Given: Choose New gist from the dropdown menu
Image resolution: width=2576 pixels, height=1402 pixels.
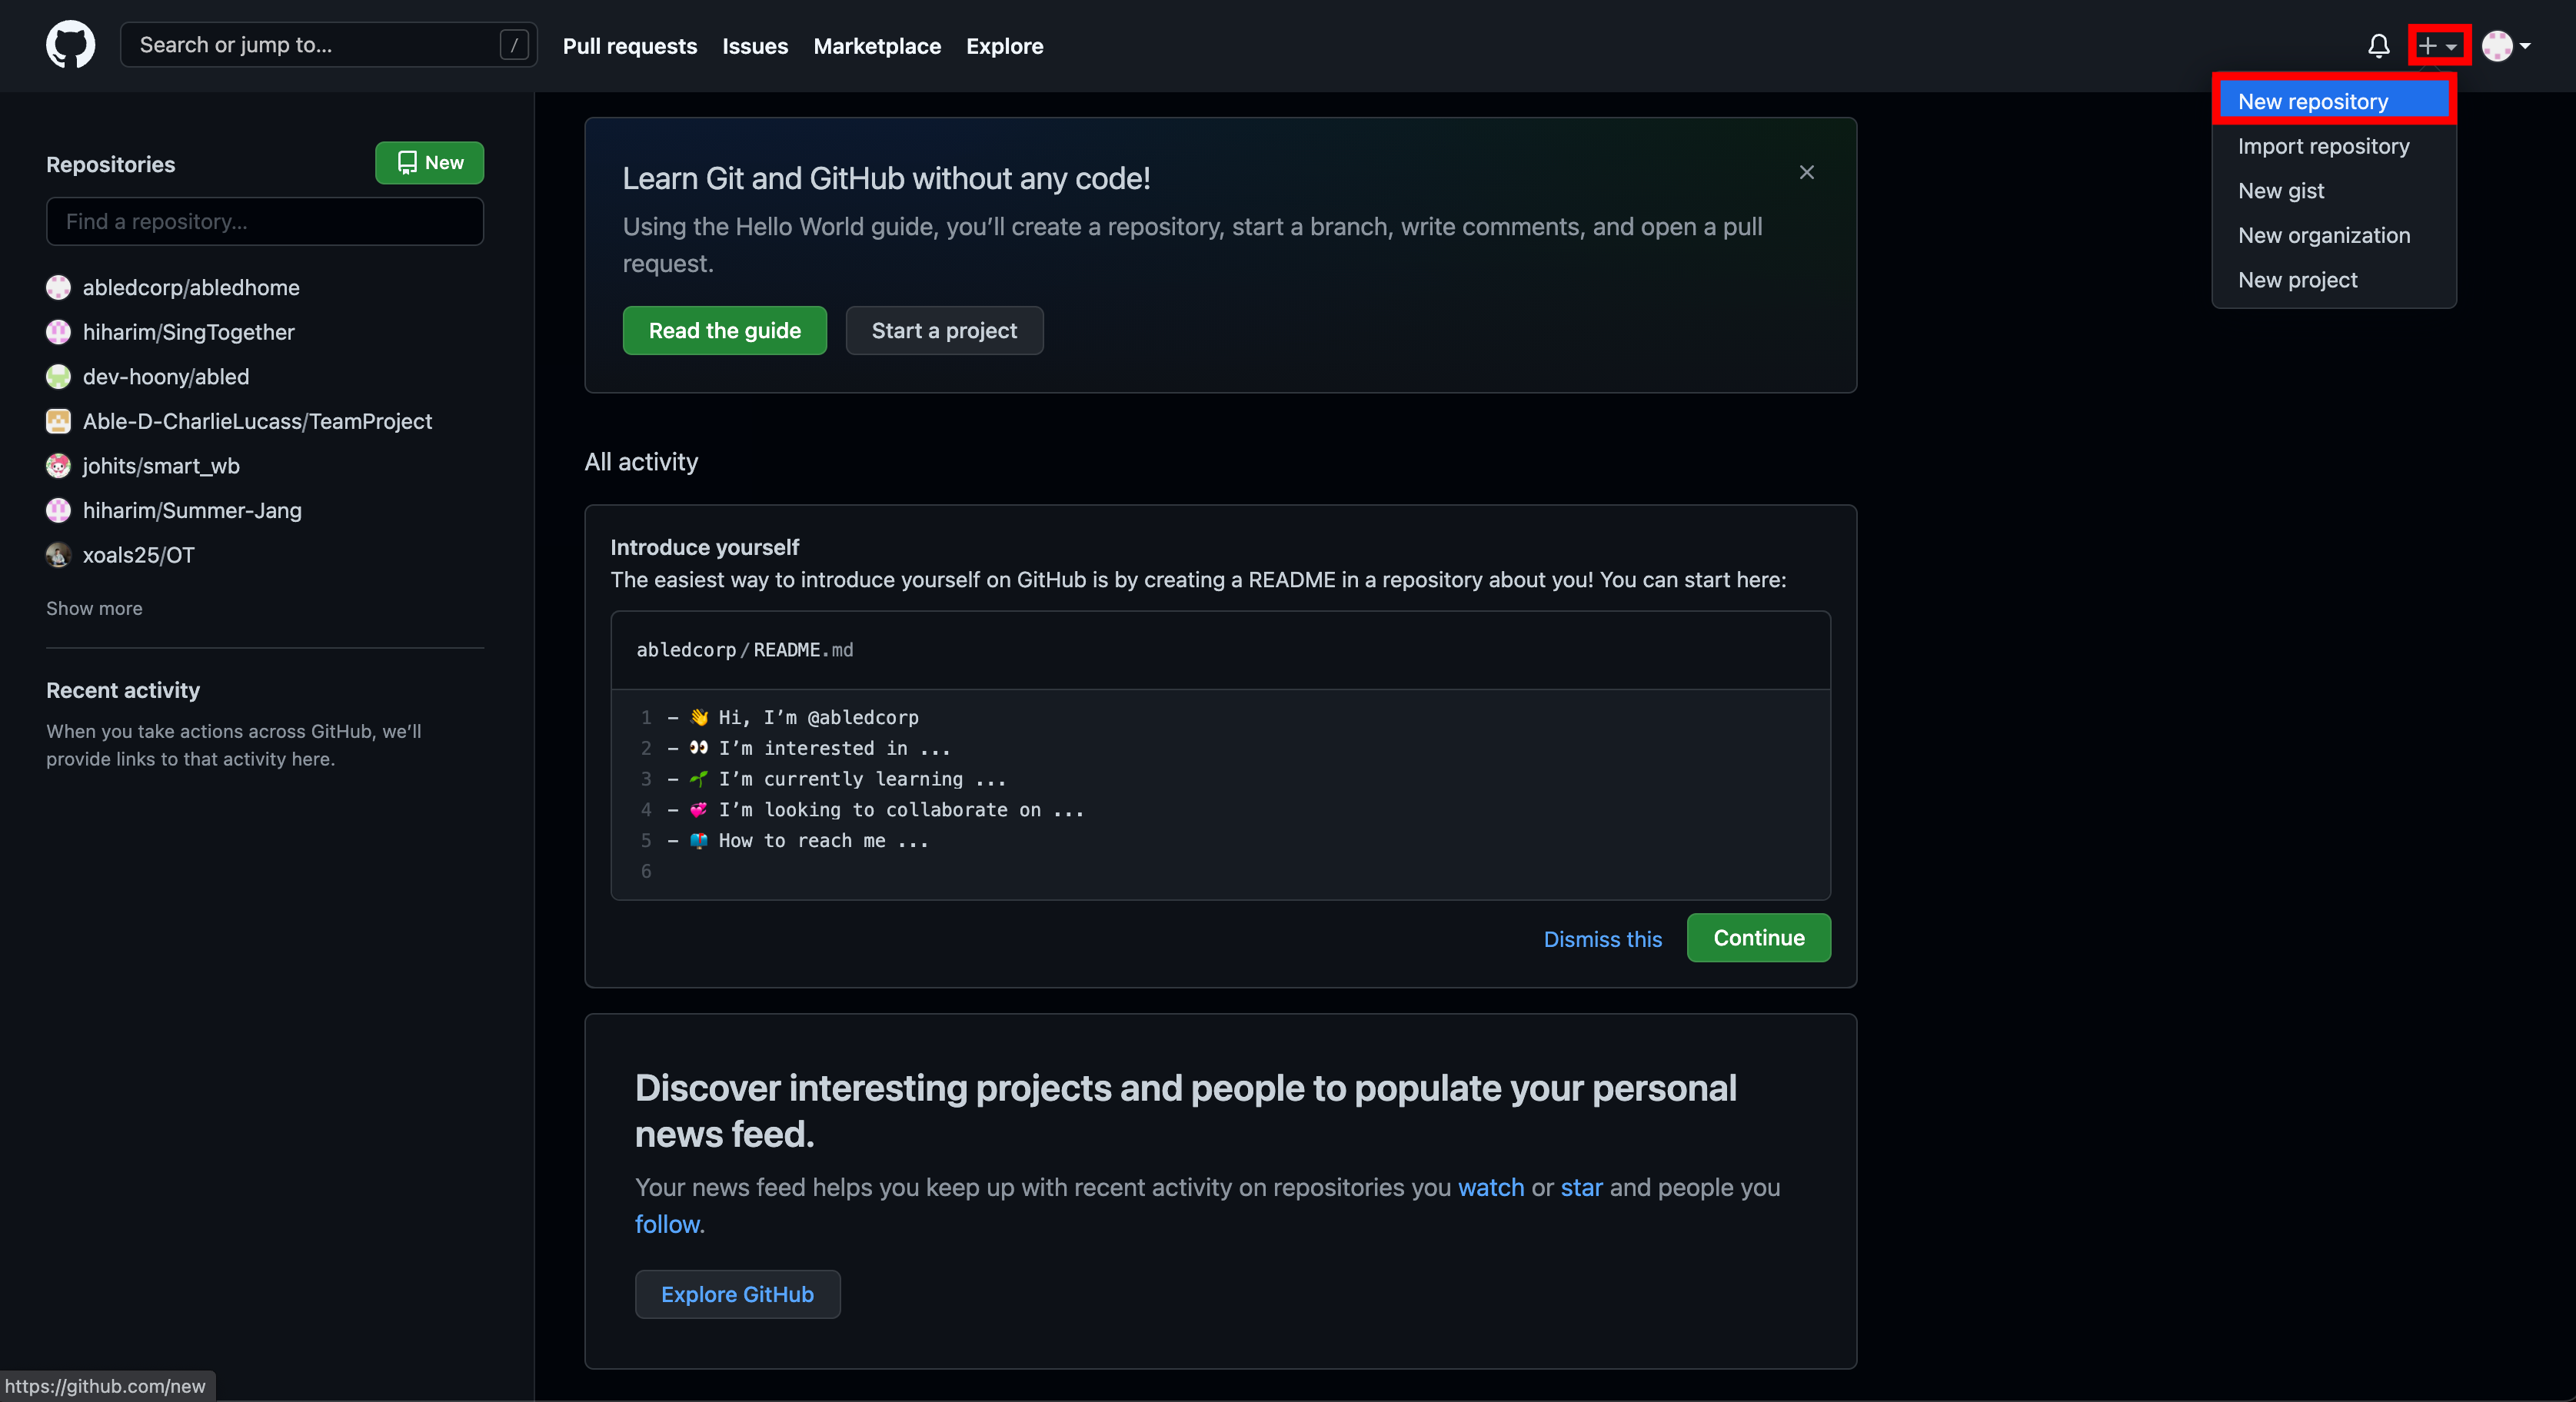Looking at the screenshot, I should coord(2280,191).
